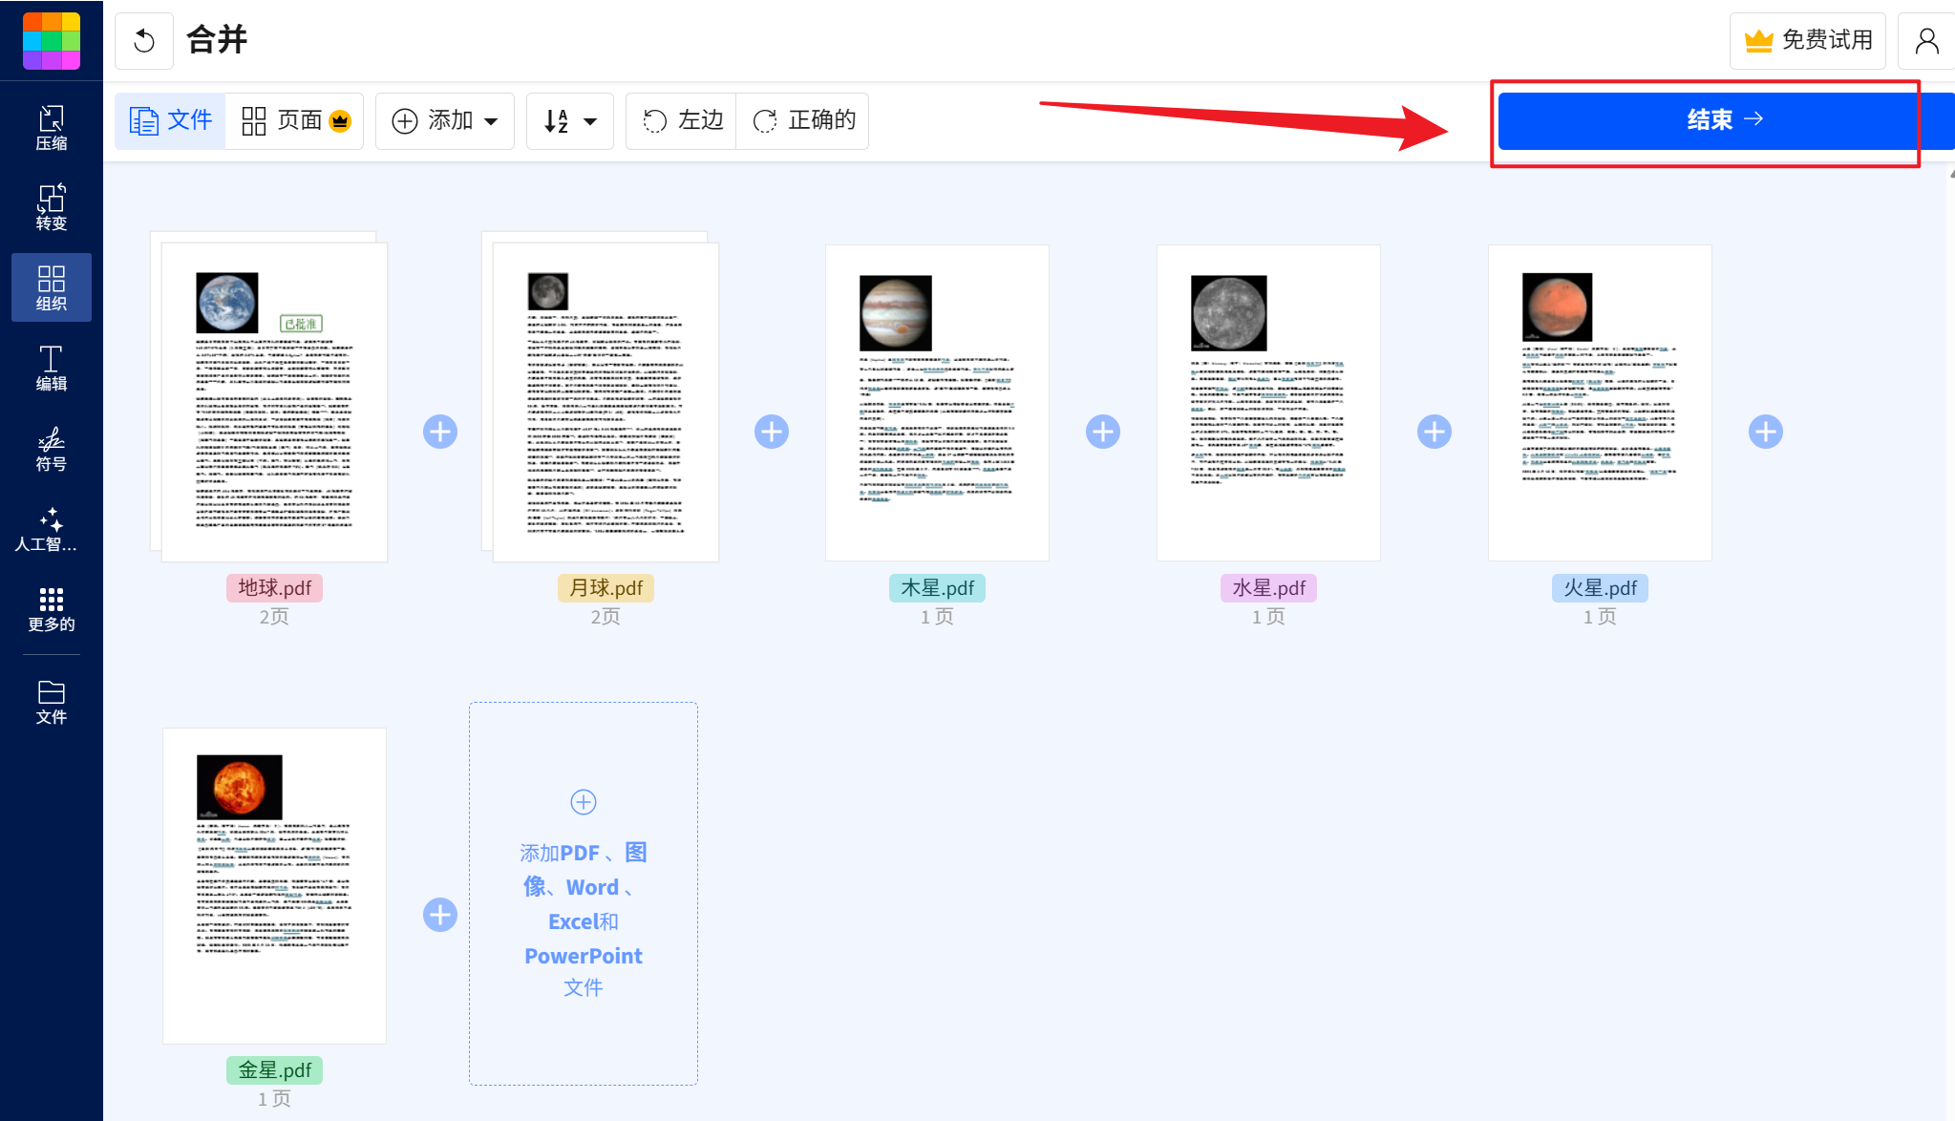
Task: Select the 符号 sidebar tool
Action: pyautogui.click(x=51, y=449)
